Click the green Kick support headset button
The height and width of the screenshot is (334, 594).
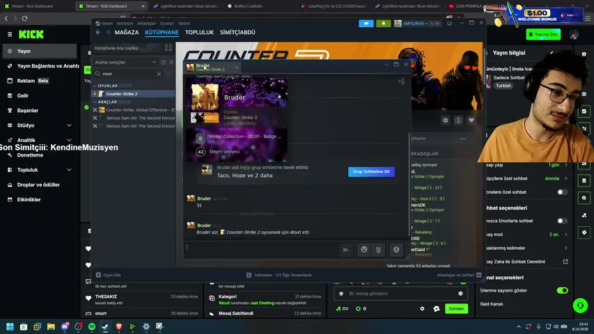point(580,305)
